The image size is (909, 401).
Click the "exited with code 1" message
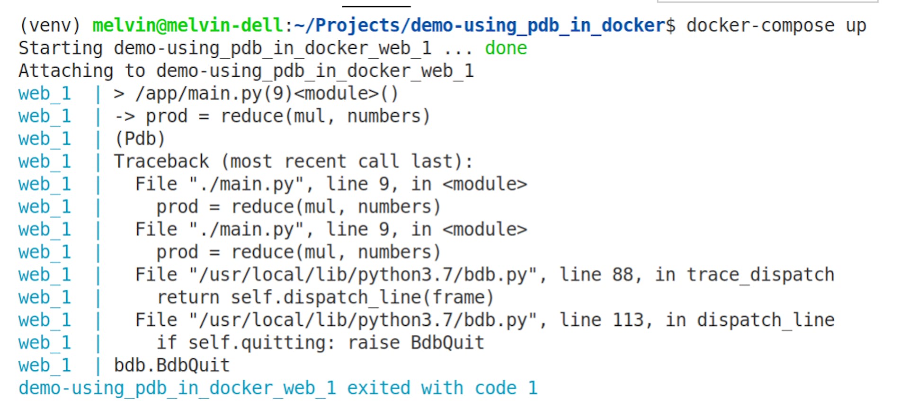pos(442,388)
